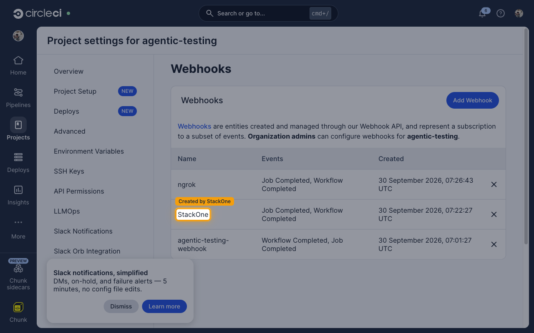Click Learn more in the Slack popup
This screenshot has height=333, width=534.
point(164,306)
